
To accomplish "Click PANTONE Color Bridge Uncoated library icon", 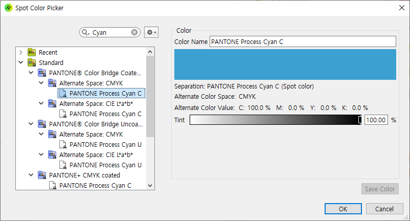I will tap(42, 124).
